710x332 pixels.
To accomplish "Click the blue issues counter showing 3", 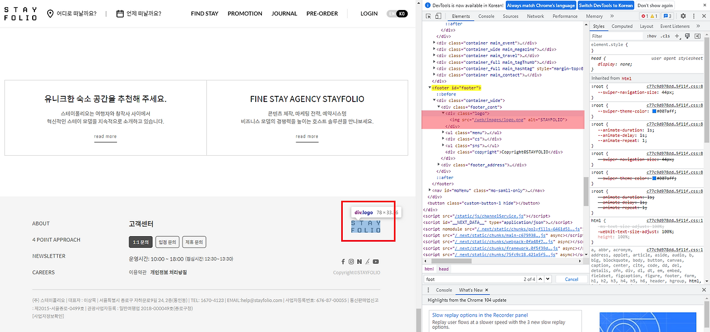I will tap(668, 16).
